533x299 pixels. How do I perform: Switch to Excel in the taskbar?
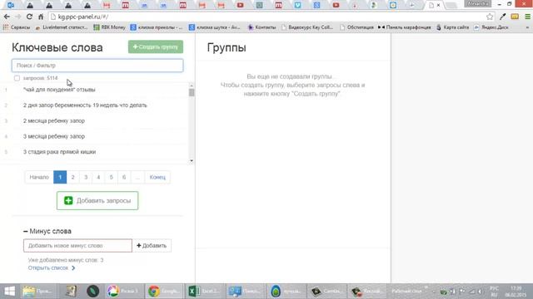pos(205,292)
